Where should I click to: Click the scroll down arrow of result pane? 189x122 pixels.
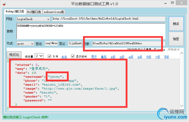pos(182,106)
